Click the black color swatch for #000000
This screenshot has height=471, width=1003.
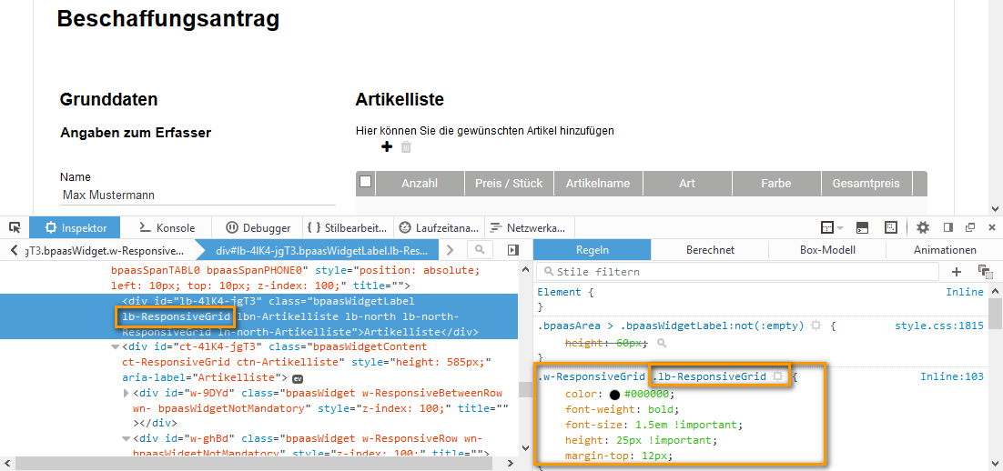[x=614, y=395]
